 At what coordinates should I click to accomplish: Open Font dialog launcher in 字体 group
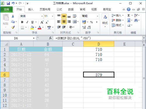53,32
